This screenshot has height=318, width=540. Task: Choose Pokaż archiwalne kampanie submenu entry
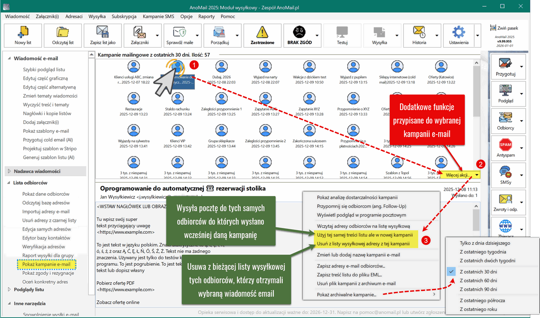click(347, 294)
